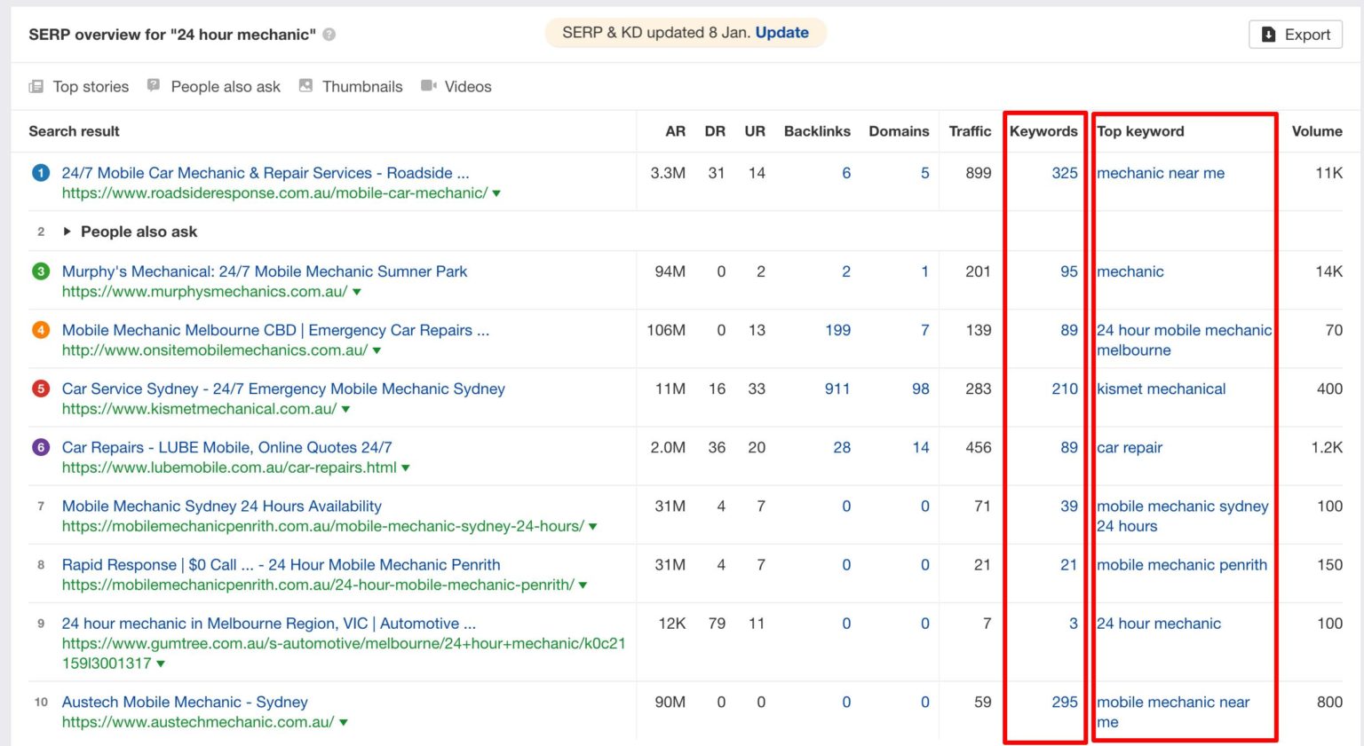
Task: Click the green position 3 badge
Action: click(41, 271)
